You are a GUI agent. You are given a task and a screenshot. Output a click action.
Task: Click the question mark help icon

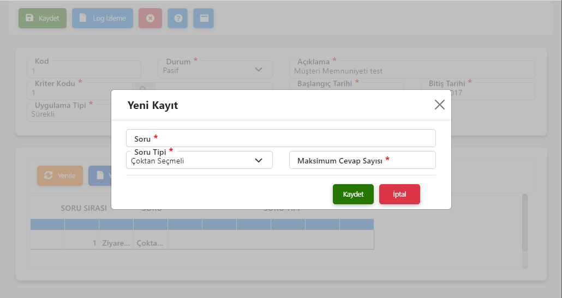point(178,18)
